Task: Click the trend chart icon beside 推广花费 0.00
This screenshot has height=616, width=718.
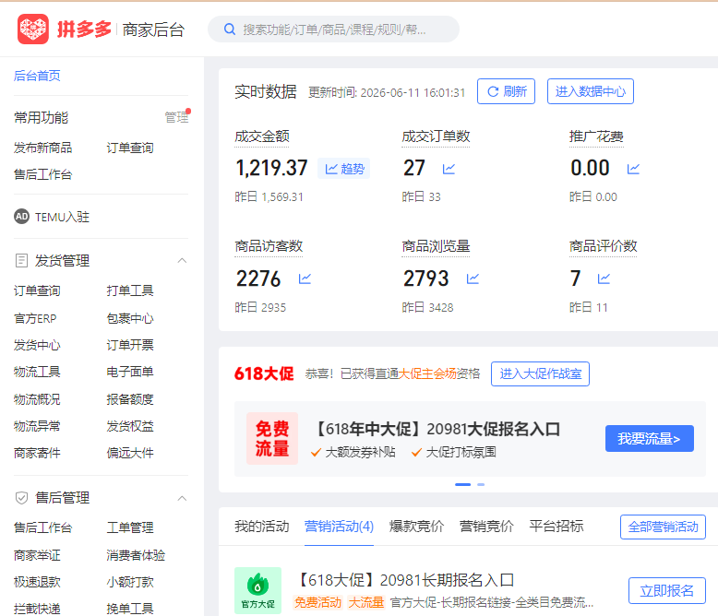Action: 633,169
